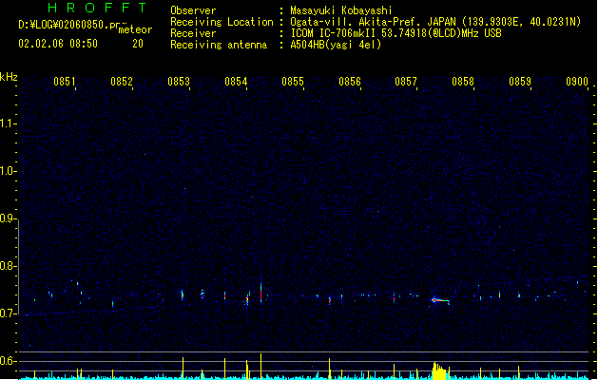Click the 0856 time marker
Viewport: 598px width, 380px height.
(x=350, y=82)
